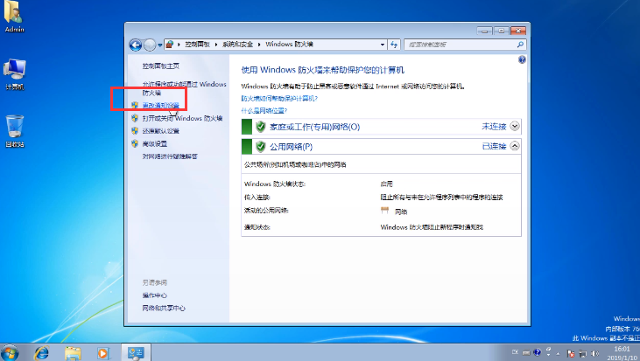This screenshot has height=361, width=640.
Task: Select the 计算机 desktop icon
Action: 14,74
